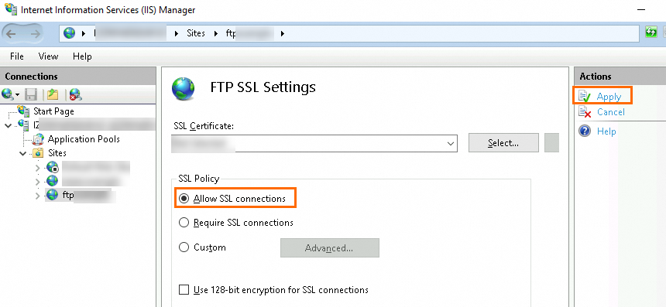Select the Allow SSL connections radio button
Viewport: 666px width, 307px height.
184,199
